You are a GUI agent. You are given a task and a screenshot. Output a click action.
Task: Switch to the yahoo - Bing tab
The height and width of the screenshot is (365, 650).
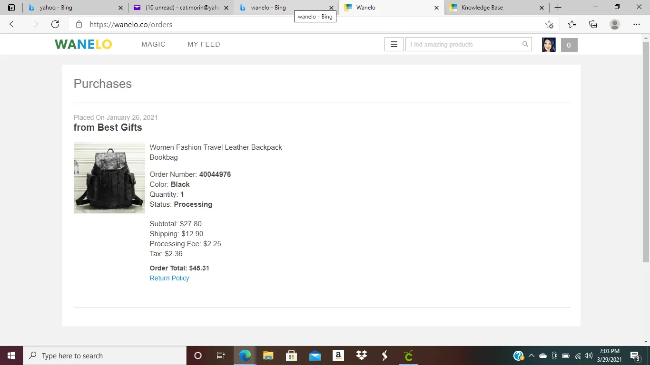(75, 8)
